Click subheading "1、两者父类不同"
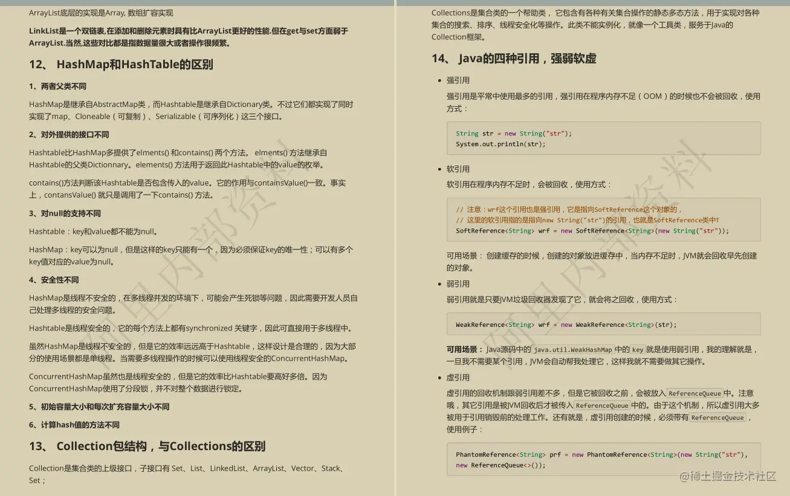 (x=57, y=86)
